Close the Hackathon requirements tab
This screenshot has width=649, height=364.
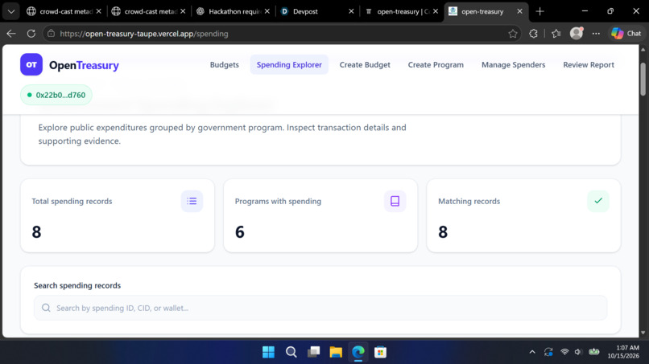267,11
